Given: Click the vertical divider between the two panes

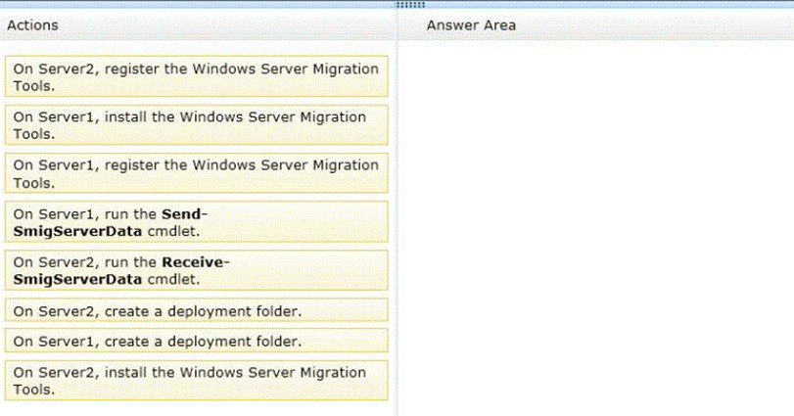Looking at the screenshot, I should point(397,225).
